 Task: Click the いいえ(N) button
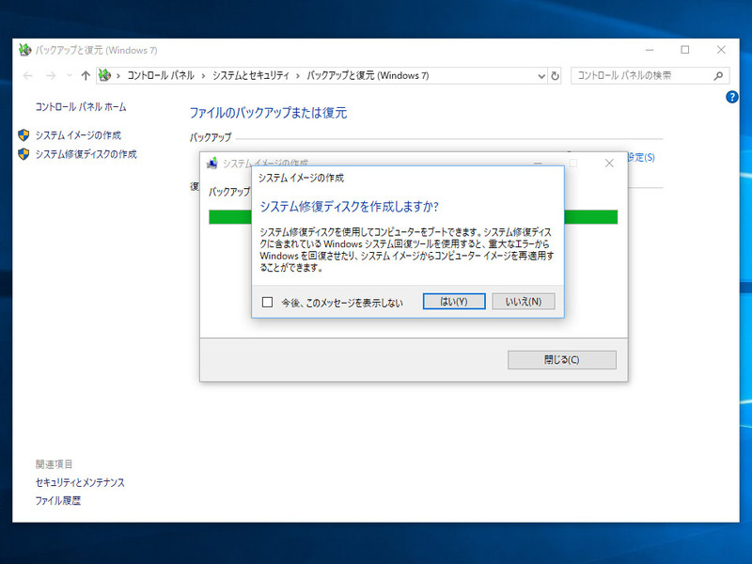[524, 302]
